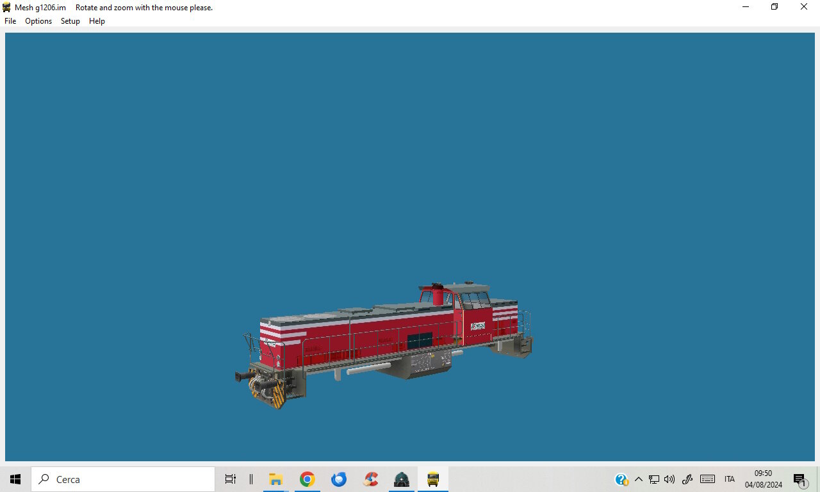820x492 pixels.
Task: Select the yellow locomotive mesh viewer taskbar icon
Action: [433, 479]
